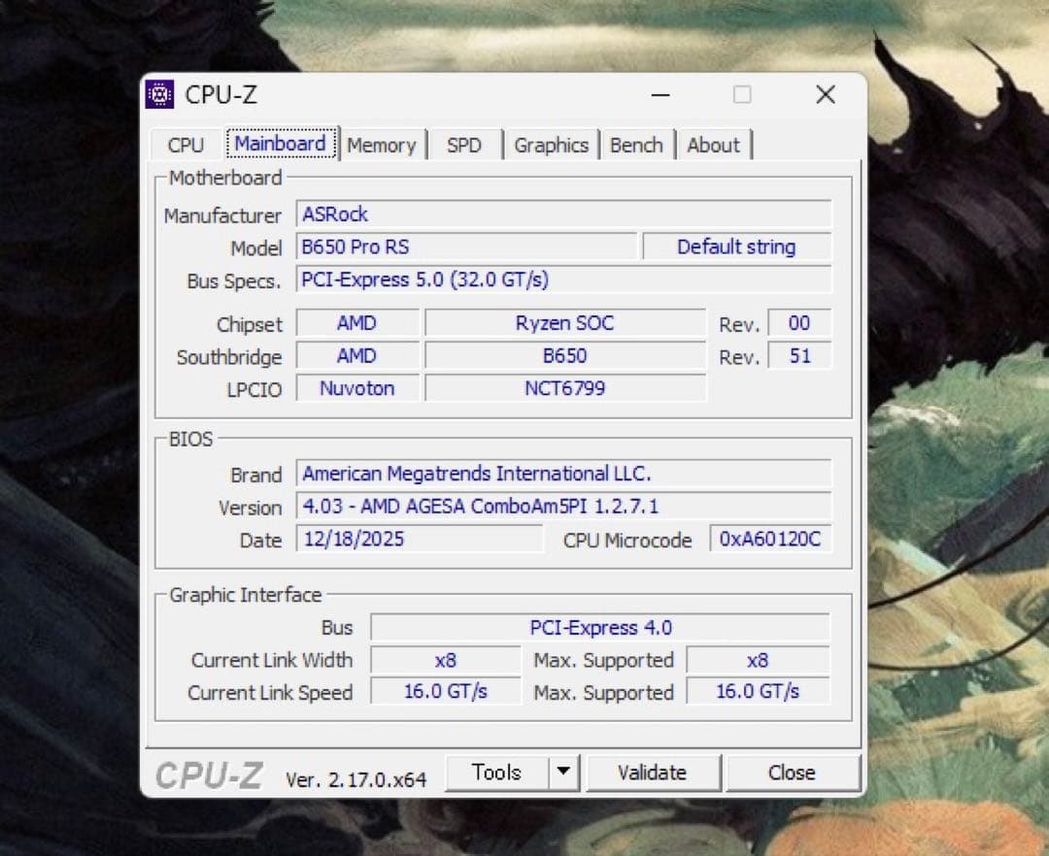The height and width of the screenshot is (856, 1049).
Task: Close the CPU-Z window with X
Action: (826, 94)
